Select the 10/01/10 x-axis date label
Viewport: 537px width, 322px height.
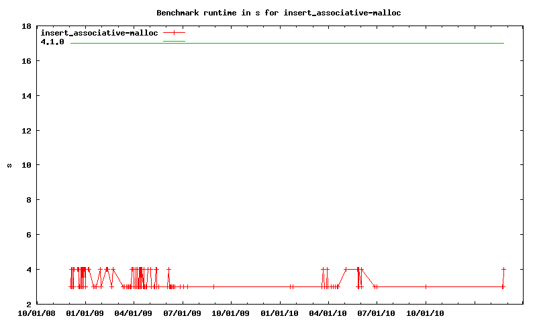[426, 313]
